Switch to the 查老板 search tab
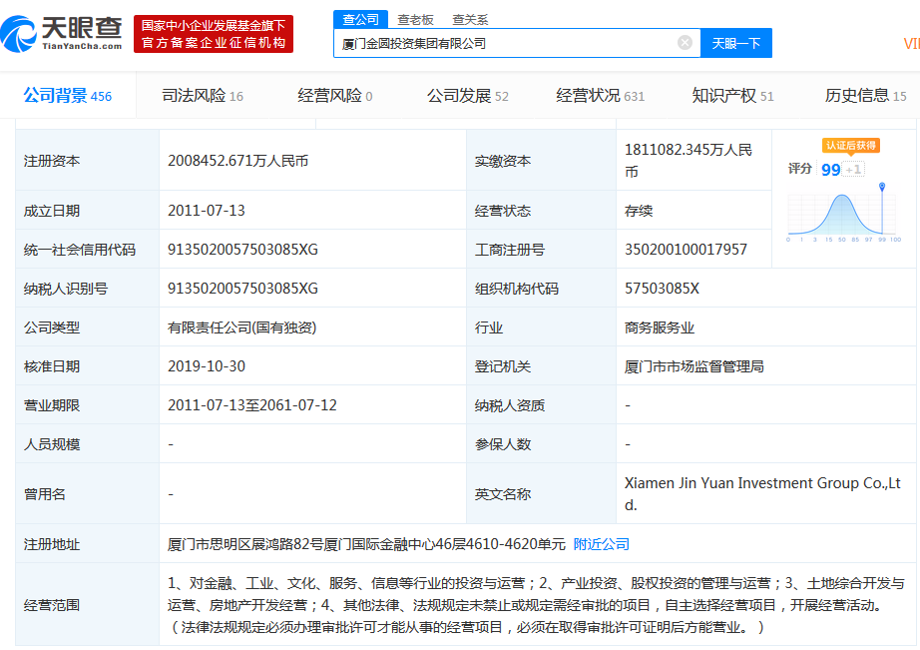 pyautogui.click(x=415, y=19)
